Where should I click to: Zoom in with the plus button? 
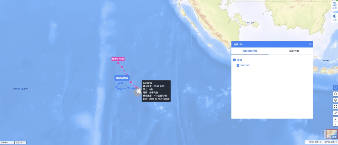click(335, 119)
